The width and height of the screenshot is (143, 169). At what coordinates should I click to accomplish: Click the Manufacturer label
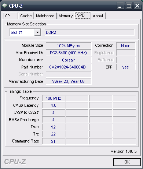(x=31, y=60)
